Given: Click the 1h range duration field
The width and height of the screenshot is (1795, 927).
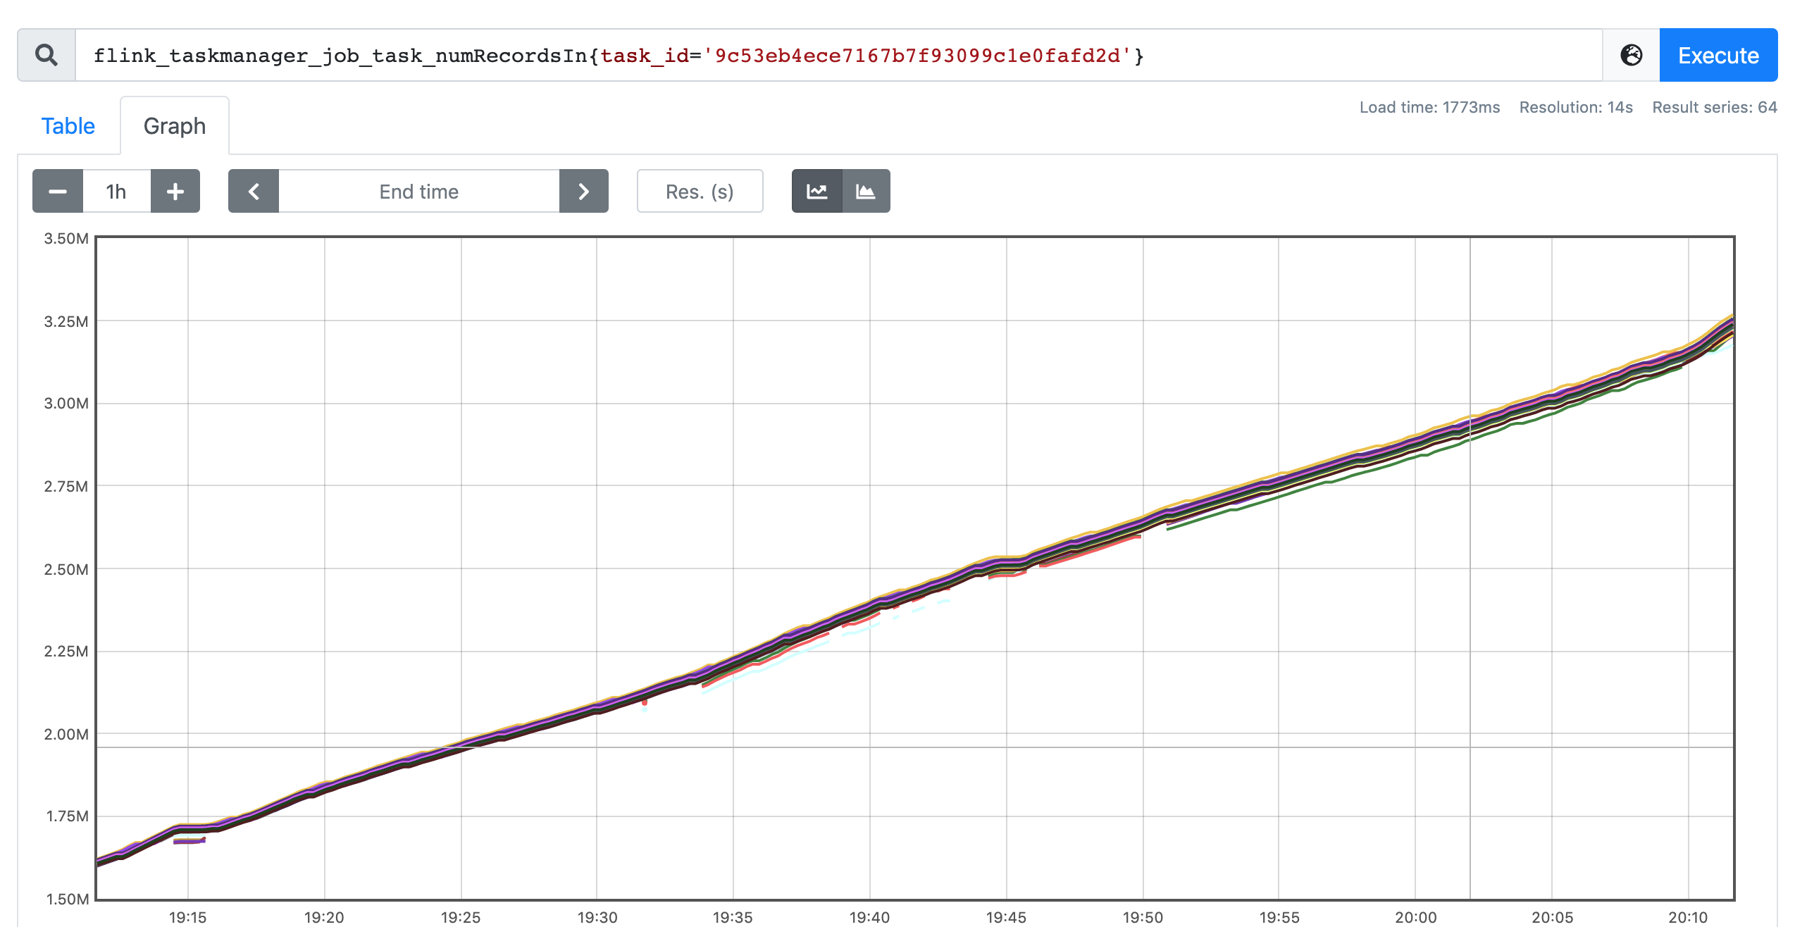Looking at the screenshot, I should pos(116,191).
